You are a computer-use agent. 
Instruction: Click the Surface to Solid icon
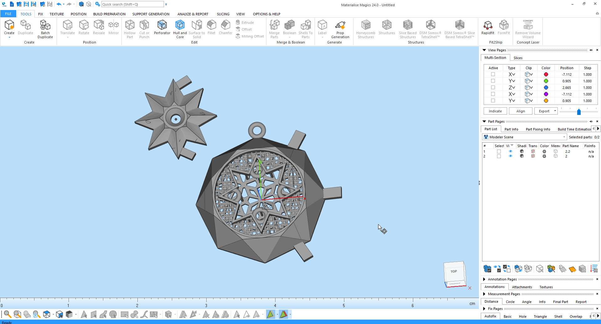pos(197,25)
